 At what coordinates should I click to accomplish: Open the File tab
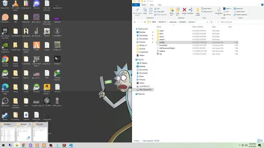tap(136, 5)
